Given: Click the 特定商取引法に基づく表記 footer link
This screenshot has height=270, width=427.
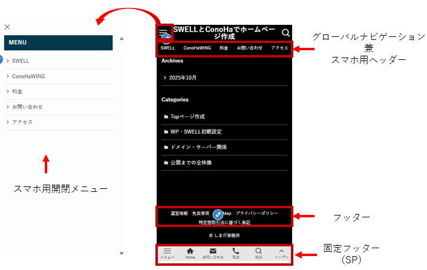Looking at the screenshot, I should click(224, 222).
